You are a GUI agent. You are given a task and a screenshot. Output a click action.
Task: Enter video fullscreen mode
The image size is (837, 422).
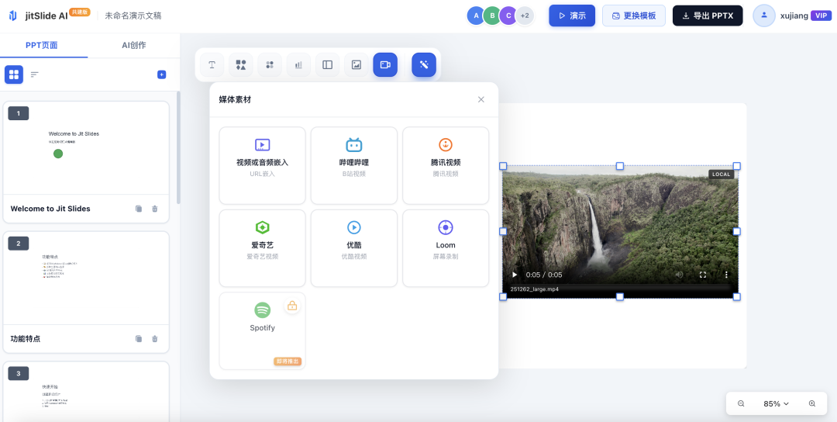point(703,275)
